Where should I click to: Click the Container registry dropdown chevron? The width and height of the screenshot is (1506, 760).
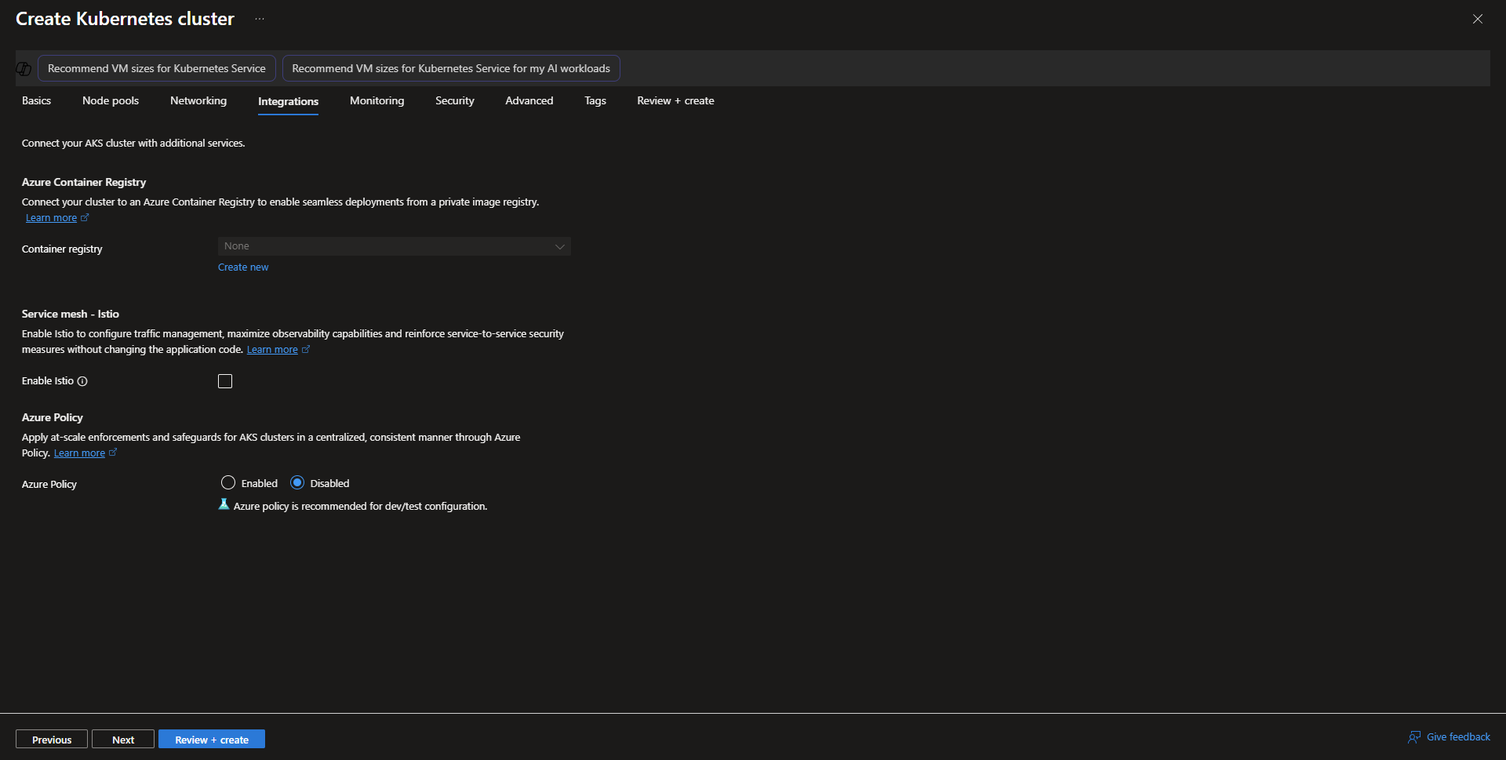point(560,246)
